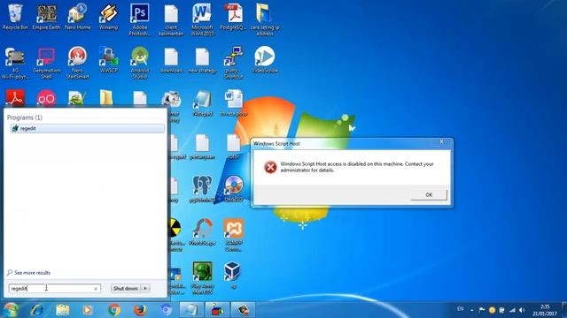The width and height of the screenshot is (567, 318).
Task: Launch the pgAdmin elephant shortcut
Action: coord(202,189)
